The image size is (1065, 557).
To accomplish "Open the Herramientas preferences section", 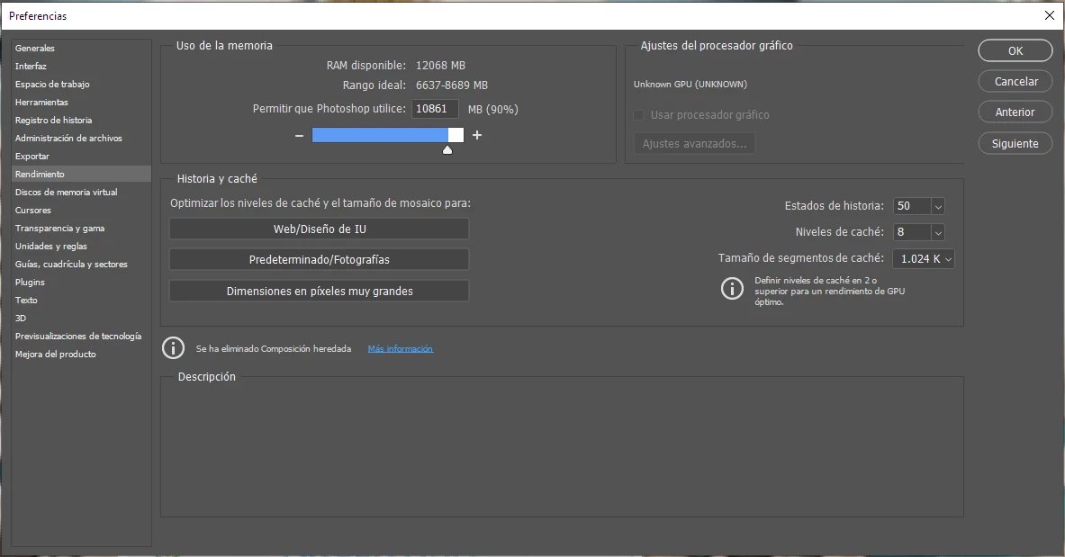I will click(41, 102).
